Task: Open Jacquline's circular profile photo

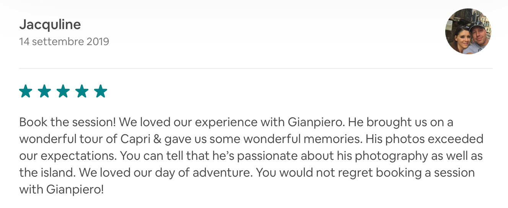Action: click(468, 31)
